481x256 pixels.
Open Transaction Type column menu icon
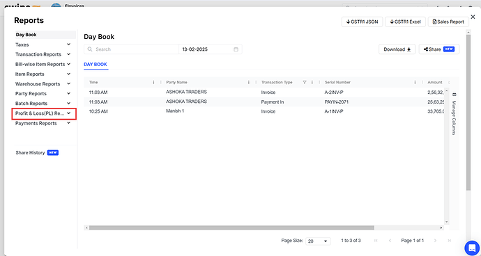pyautogui.click(x=312, y=82)
